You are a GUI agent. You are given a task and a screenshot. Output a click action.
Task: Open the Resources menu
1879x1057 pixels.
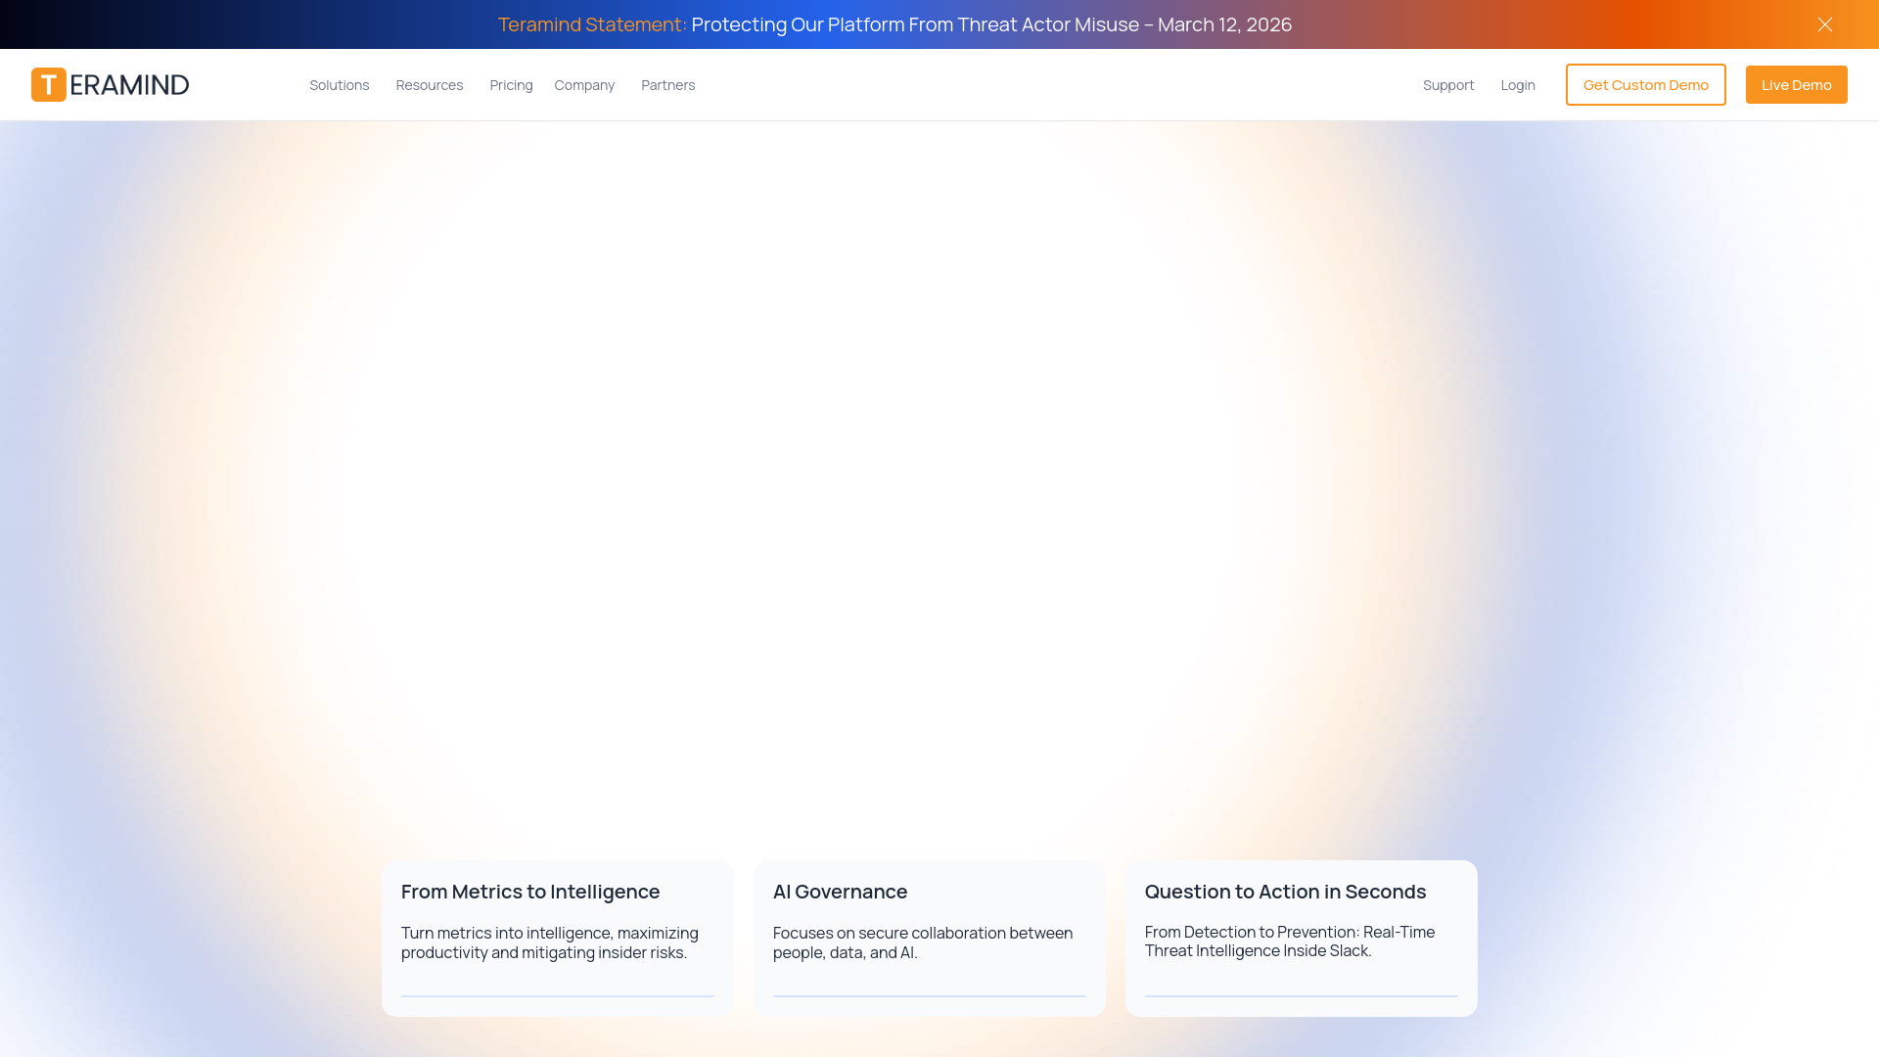tap(430, 85)
